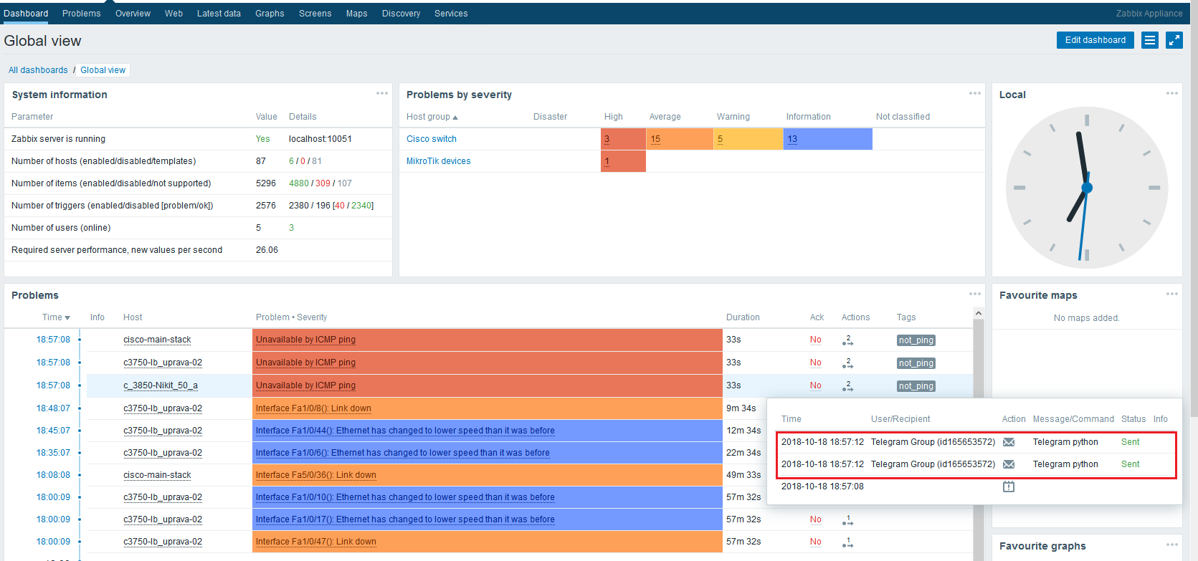Open System information widget options dots
The image size is (1198, 561).
(x=382, y=93)
